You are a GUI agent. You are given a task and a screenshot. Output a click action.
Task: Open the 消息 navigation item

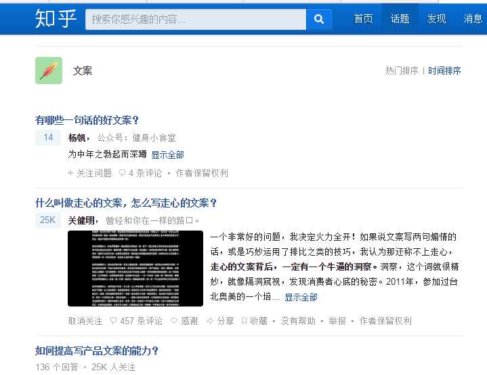point(473,19)
